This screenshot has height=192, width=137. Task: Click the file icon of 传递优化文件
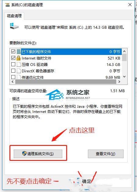pyautogui.click(x=19, y=77)
